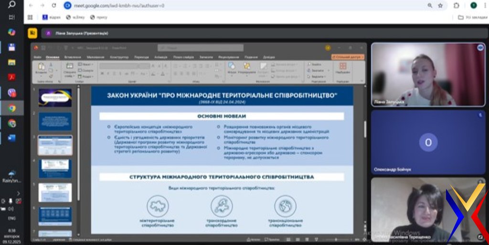
Task: Open the Усі закладки bookmarks folder
Action: click(473, 17)
